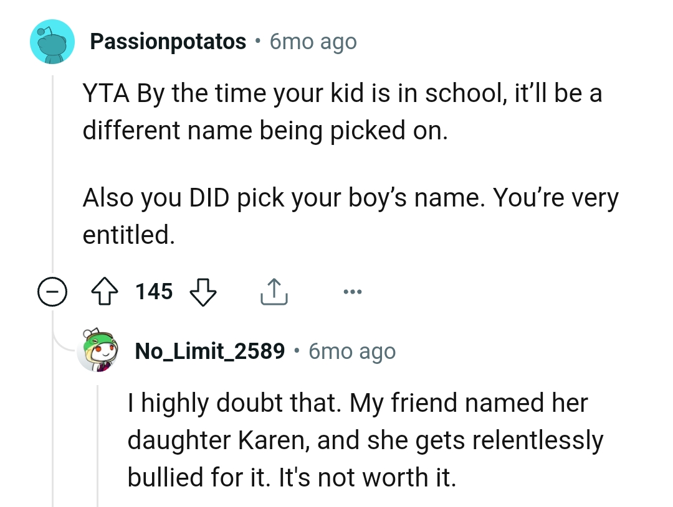Viewport: 673px width, 507px height.
Task: Select the ellipsis icon for more comment actions
Action: coord(352,291)
